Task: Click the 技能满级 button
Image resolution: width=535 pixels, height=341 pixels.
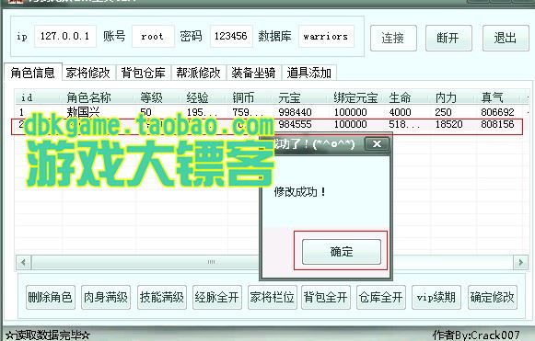Action: click(x=162, y=298)
